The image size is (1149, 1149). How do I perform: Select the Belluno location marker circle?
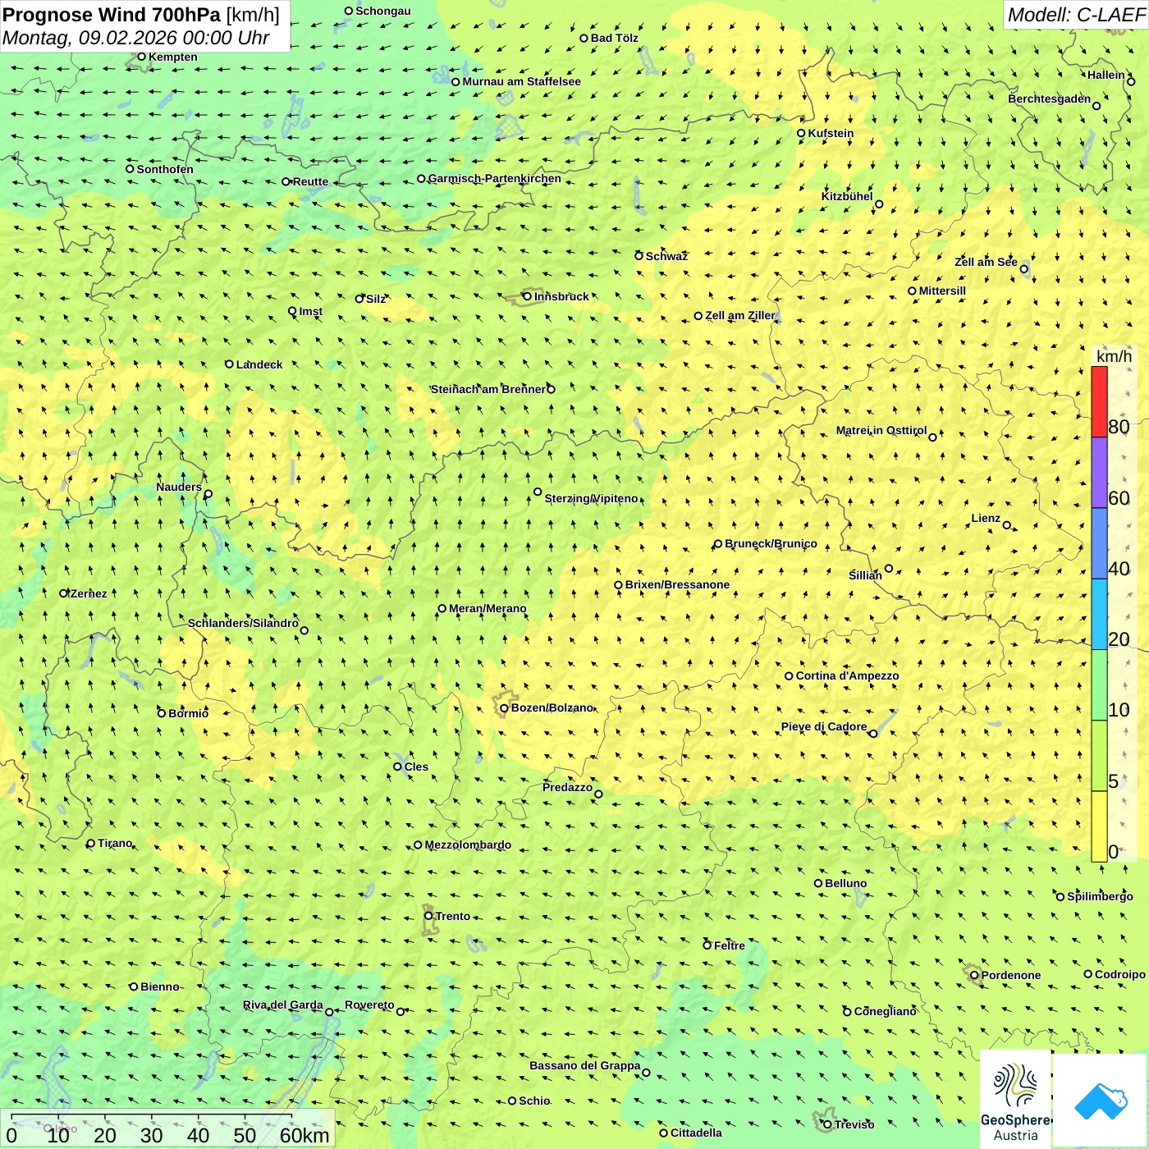[x=818, y=883]
